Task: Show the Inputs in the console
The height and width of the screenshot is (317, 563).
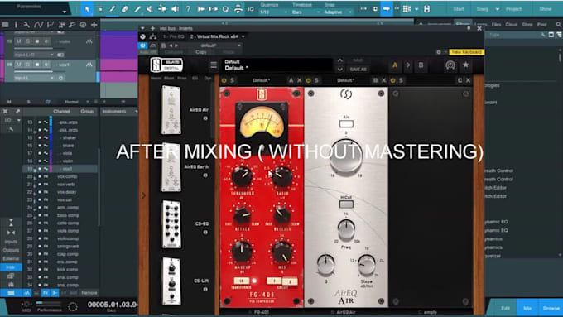Action: 11,242
